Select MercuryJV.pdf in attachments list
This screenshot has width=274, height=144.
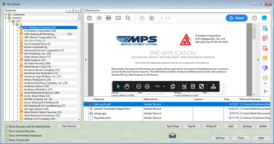[103, 104]
